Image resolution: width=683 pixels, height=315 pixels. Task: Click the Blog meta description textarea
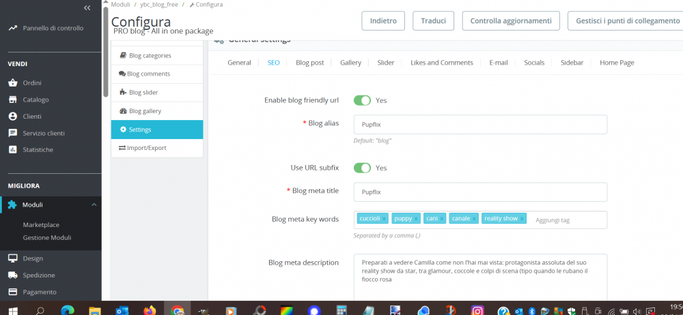[480, 277]
